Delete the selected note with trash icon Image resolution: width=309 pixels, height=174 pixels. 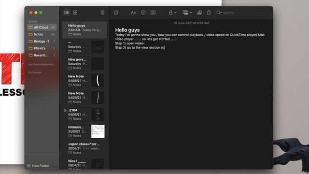click(102, 13)
